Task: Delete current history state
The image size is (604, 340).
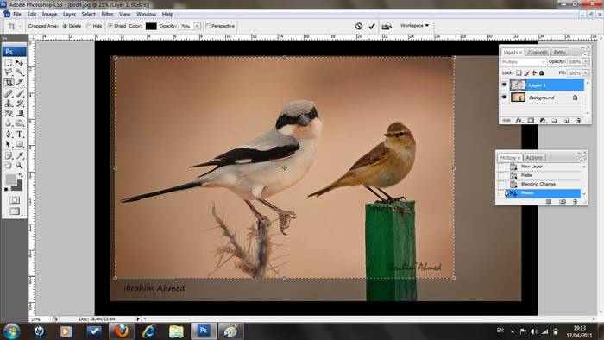Action: click(x=575, y=201)
